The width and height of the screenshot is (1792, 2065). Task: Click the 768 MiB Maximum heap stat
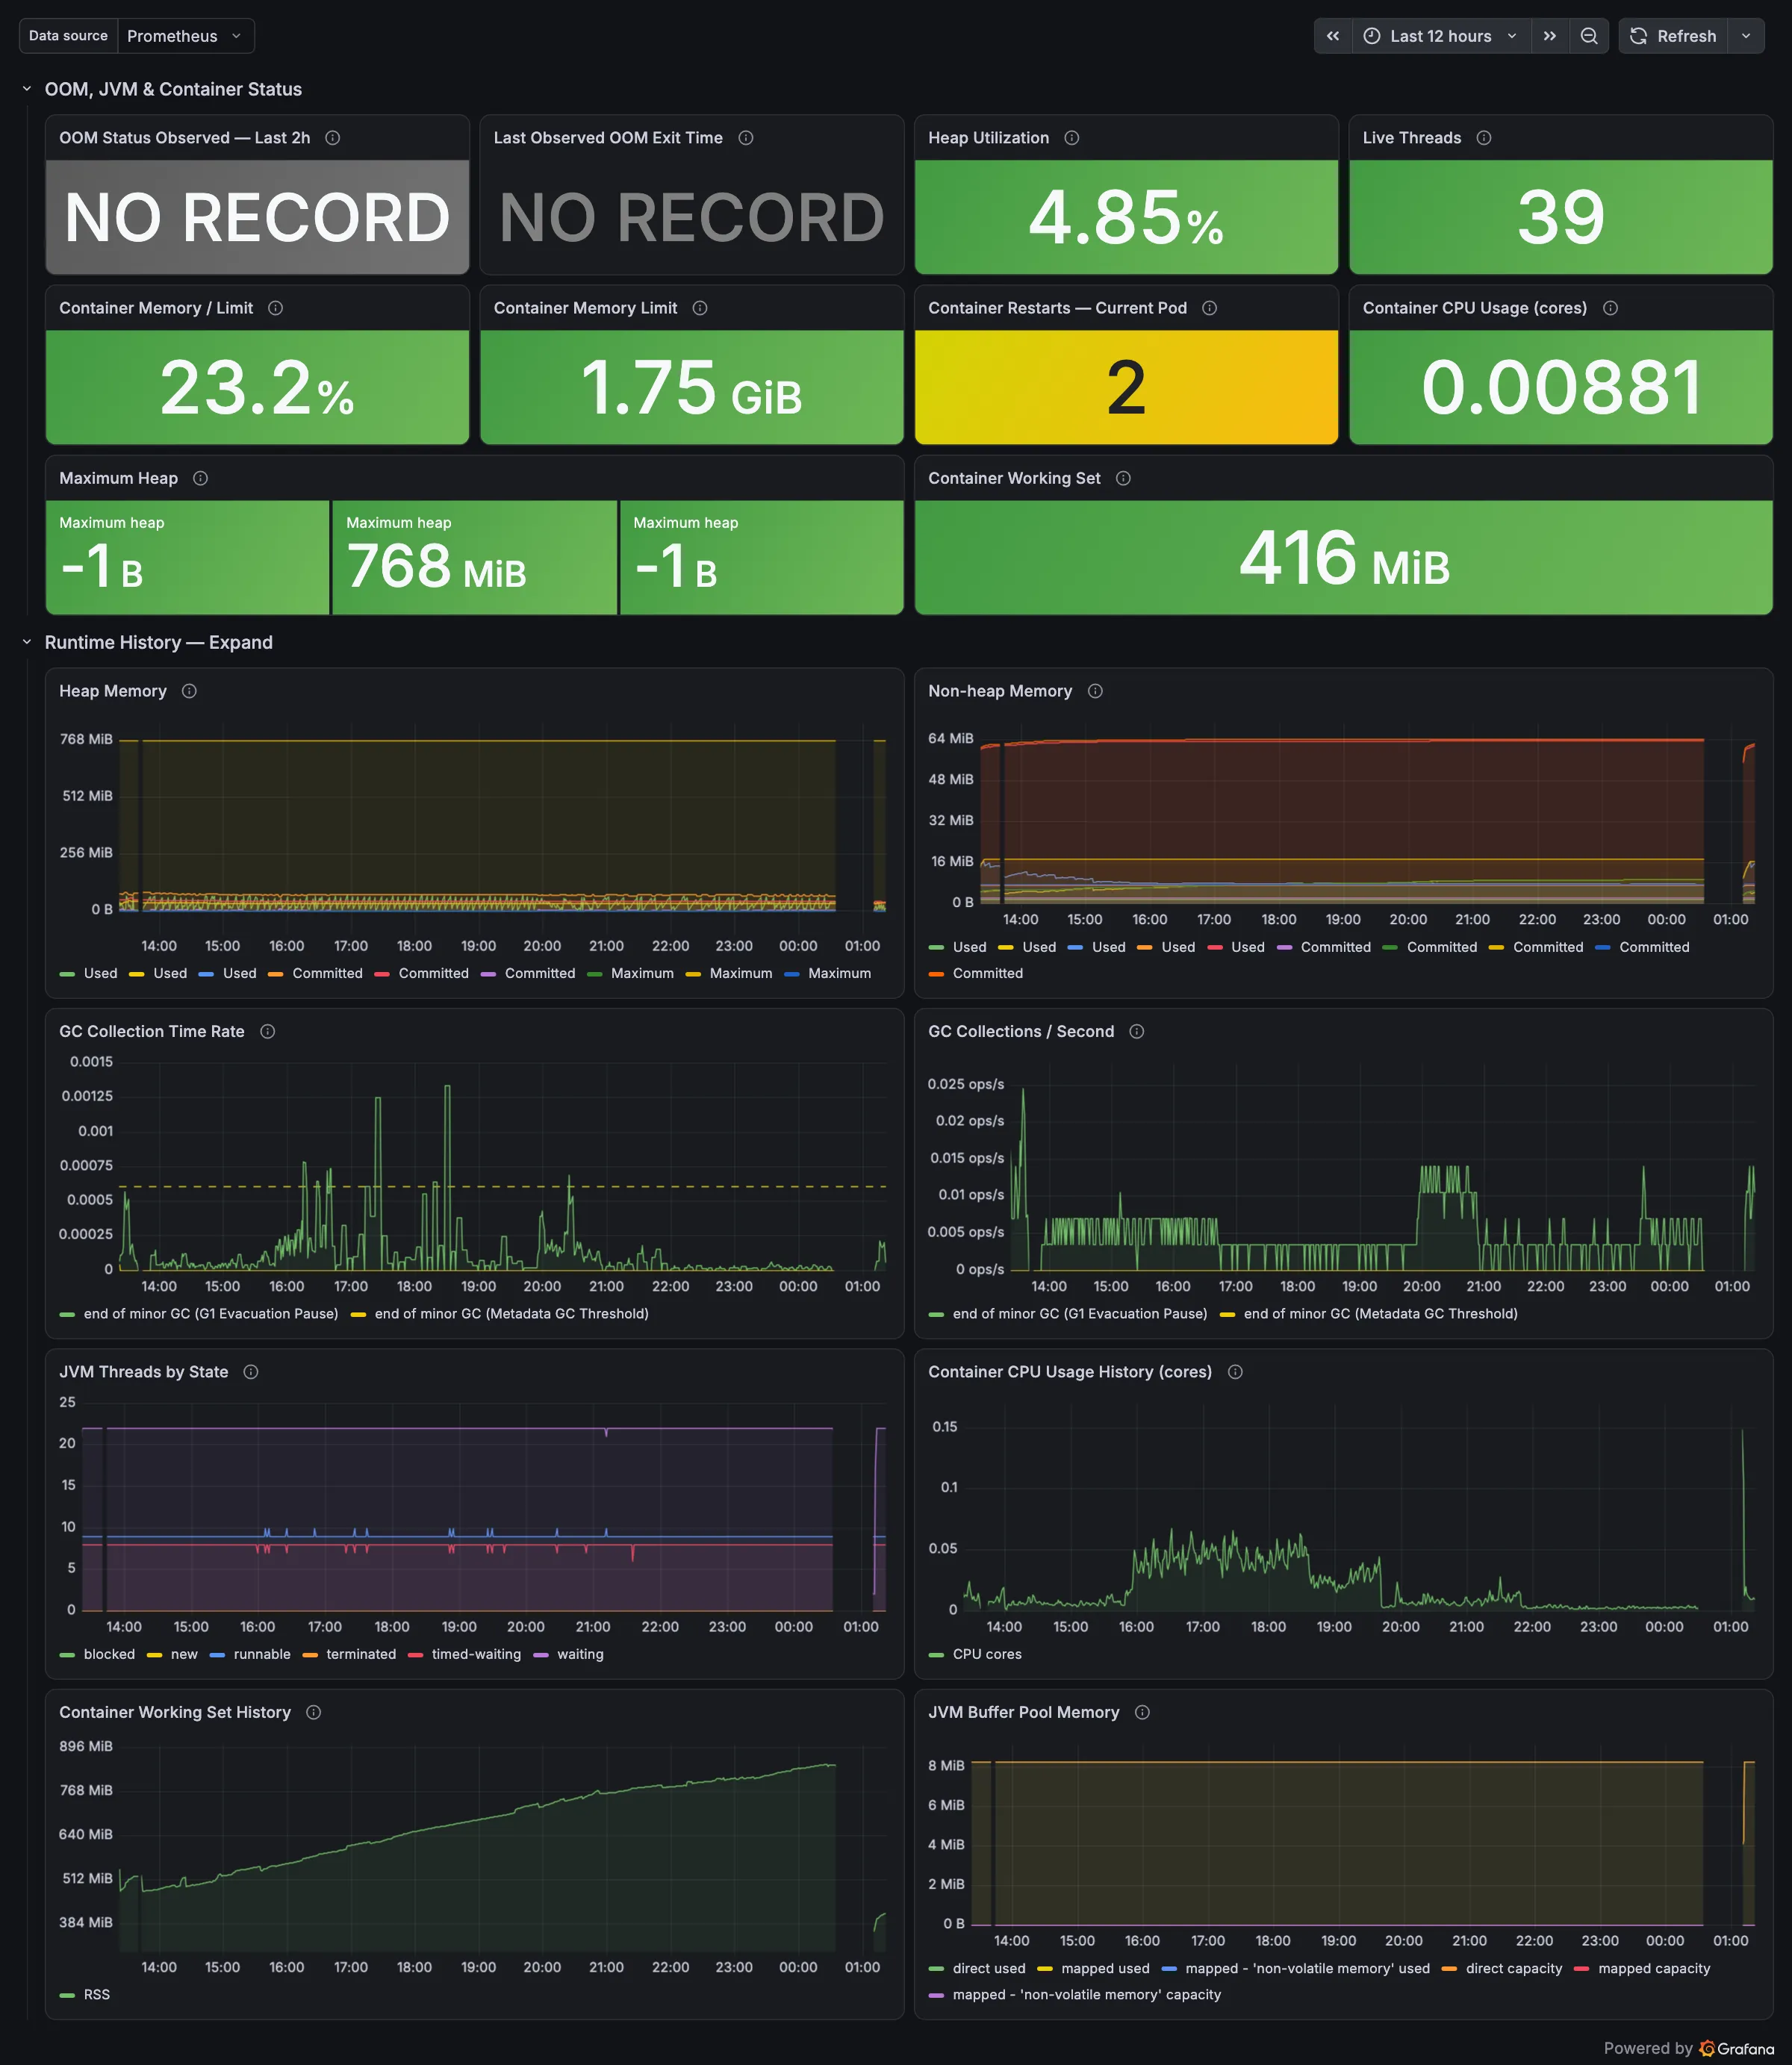(474, 557)
